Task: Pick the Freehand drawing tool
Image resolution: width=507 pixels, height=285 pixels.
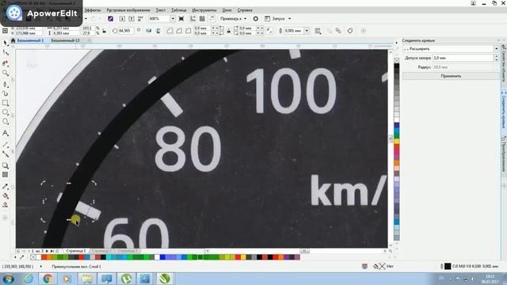Action: pos(6,84)
